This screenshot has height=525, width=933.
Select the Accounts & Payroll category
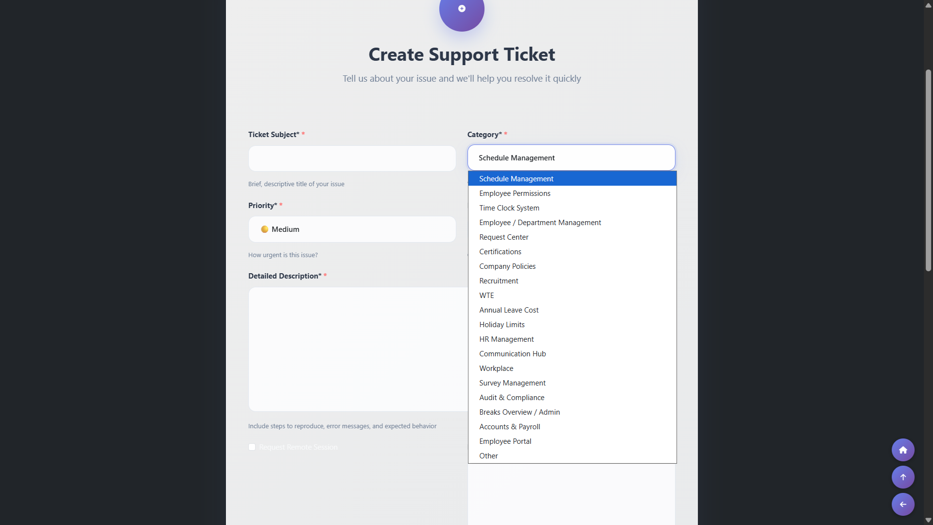click(510, 426)
